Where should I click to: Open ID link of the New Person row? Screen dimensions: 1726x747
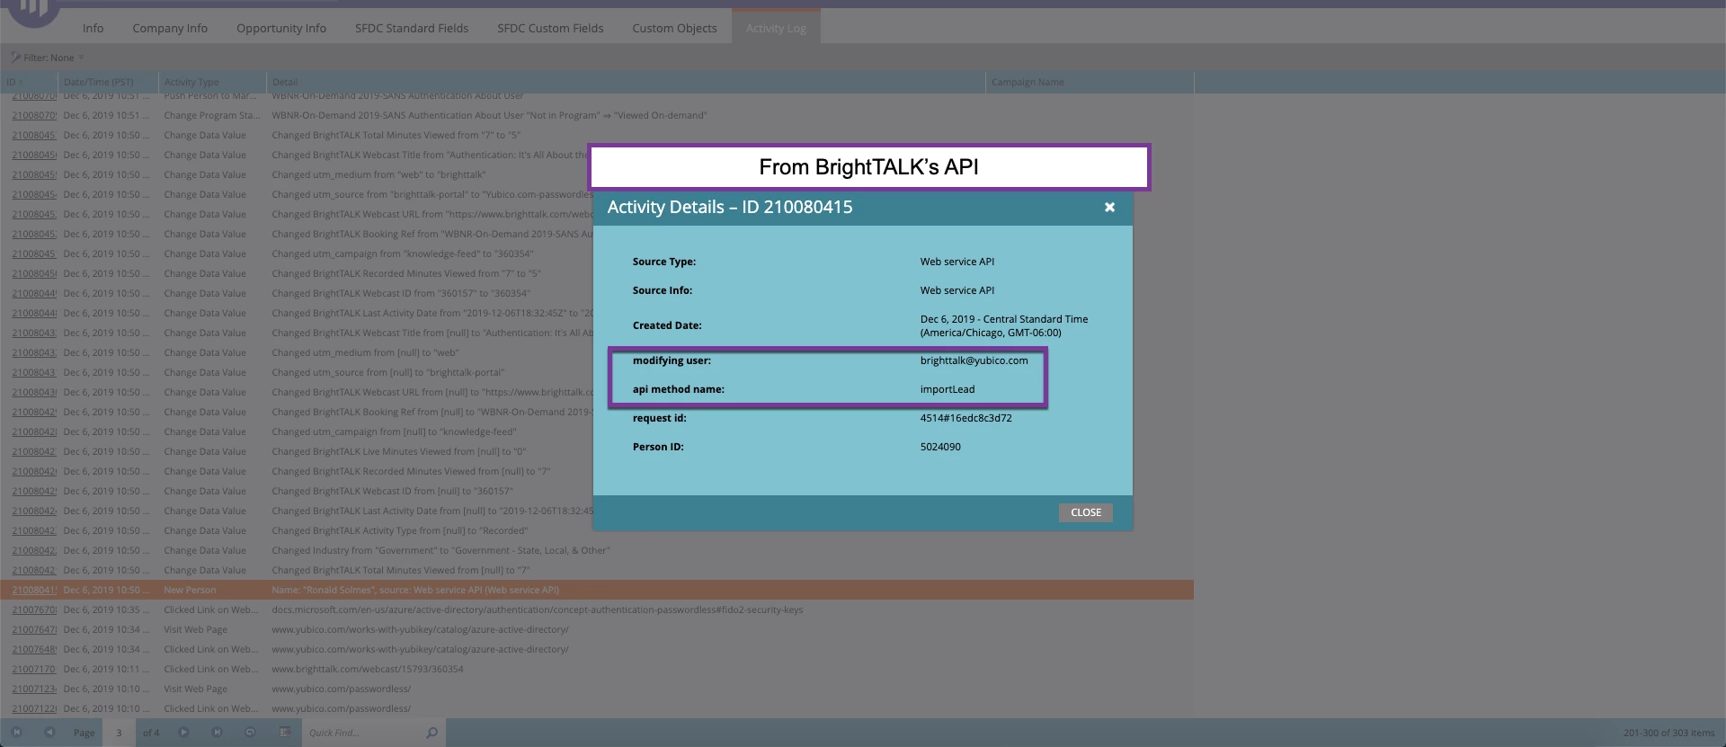[x=34, y=590]
